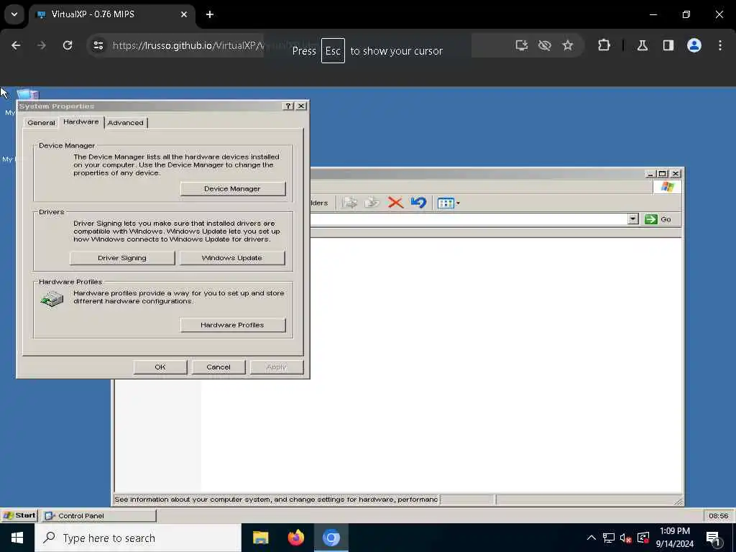The image size is (736, 552).
Task: Open the notification center icon
Action: coord(714,539)
